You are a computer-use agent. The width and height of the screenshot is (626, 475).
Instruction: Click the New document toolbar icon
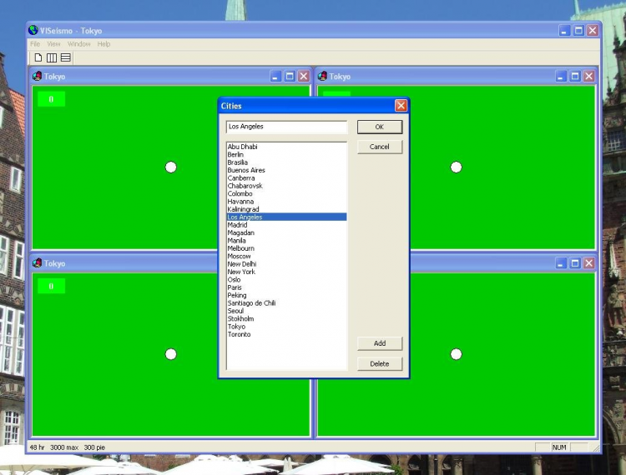[38, 57]
